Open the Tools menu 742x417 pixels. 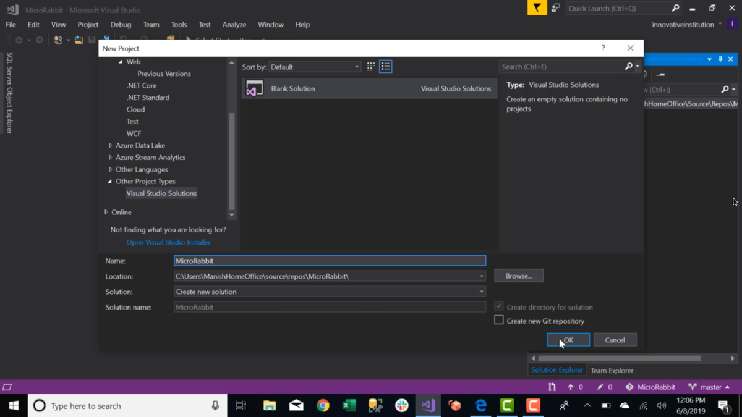click(179, 25)
